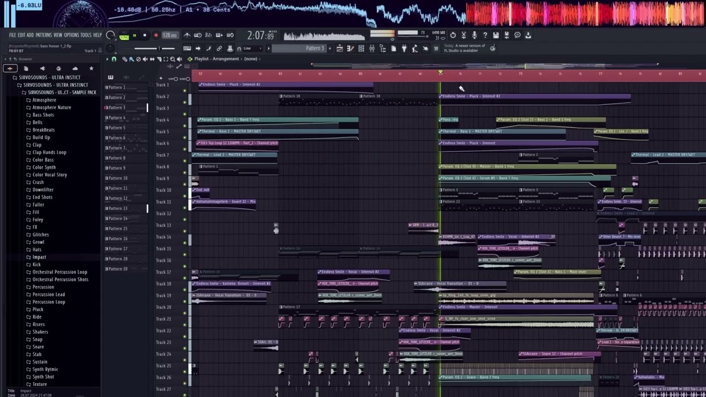Click the question mark help icon

click(485, 35)
